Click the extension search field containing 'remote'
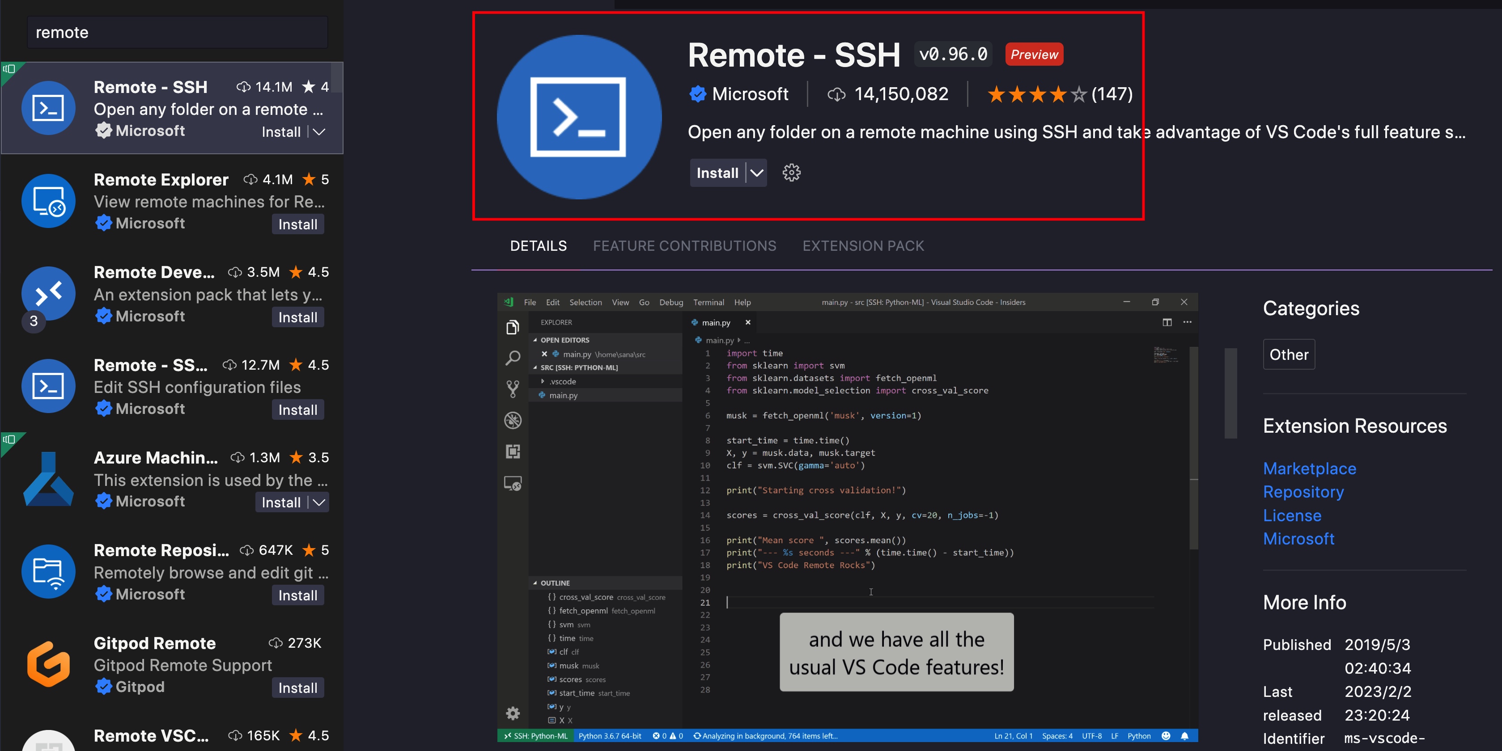The image size is (1502, 751). [177, 33]
